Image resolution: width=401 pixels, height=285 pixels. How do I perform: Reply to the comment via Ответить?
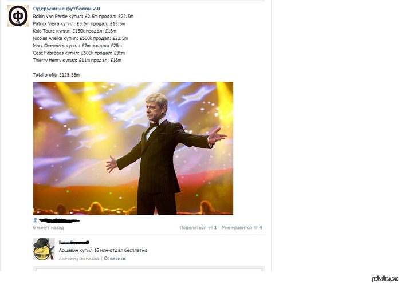pos(115,259)
